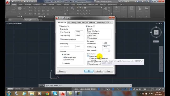Click the Open file icon in Quick Access toolbar
Image resolution: width=170 pixels, height=96 pixels.
click(15, 2)
